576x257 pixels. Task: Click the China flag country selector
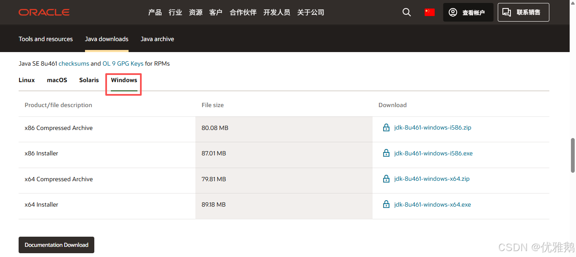coord(430,12)
